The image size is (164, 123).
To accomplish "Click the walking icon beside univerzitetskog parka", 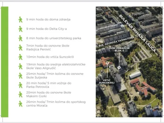I will point(20,38).
